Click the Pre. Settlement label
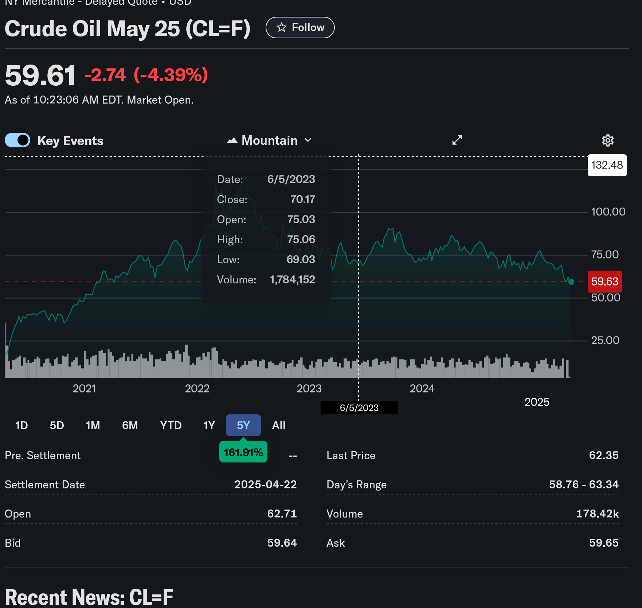The width and height of the screenshot is (642, 608). coord(43,455)
